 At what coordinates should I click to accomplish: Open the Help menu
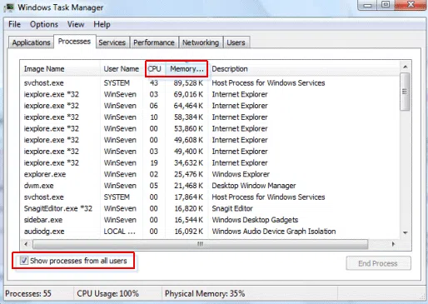pos(102,24)
